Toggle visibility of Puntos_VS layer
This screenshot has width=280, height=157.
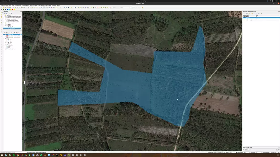(5, 35)
